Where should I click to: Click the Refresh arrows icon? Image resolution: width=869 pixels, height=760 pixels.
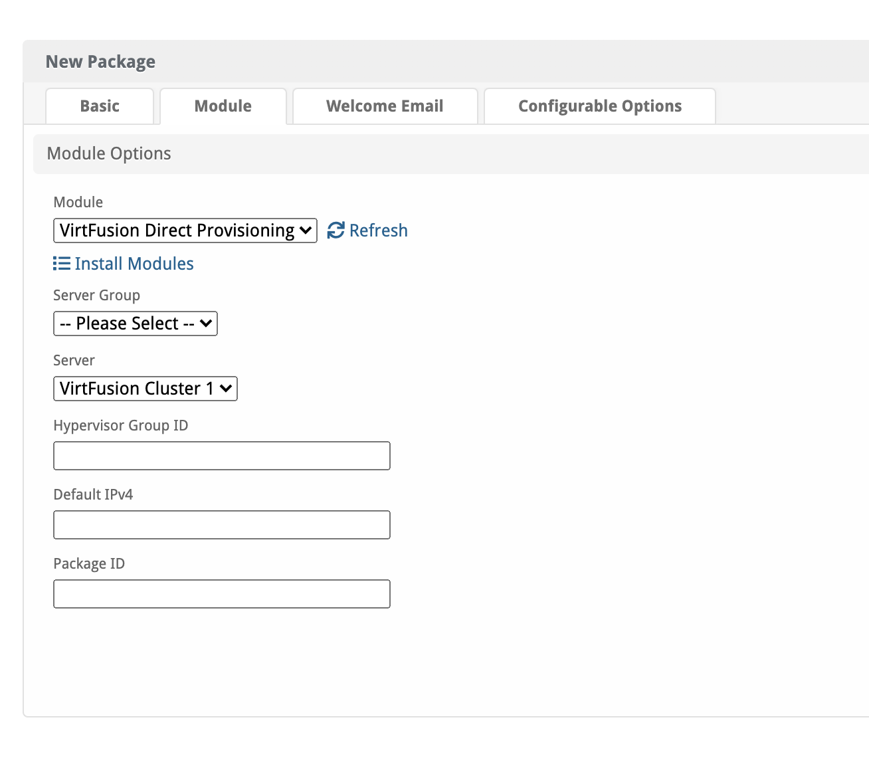coord(336,231)
